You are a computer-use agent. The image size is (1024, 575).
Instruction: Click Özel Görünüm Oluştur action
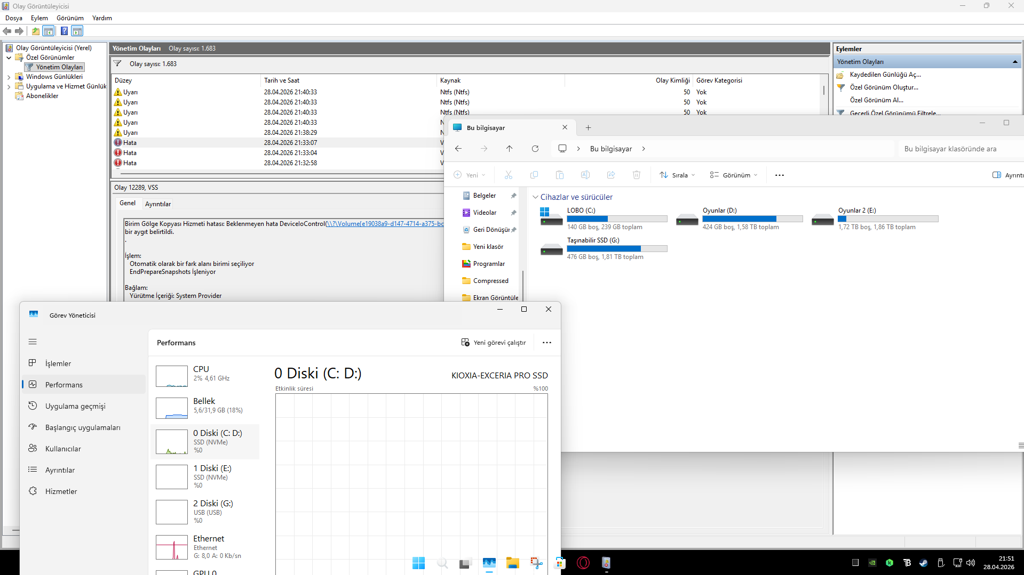[x=884, y=87]
